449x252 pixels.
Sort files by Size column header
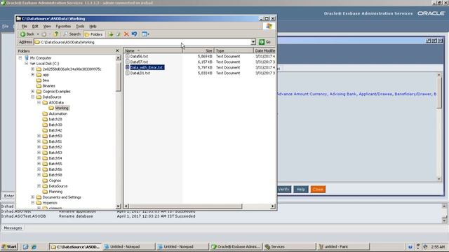[198, 50]
